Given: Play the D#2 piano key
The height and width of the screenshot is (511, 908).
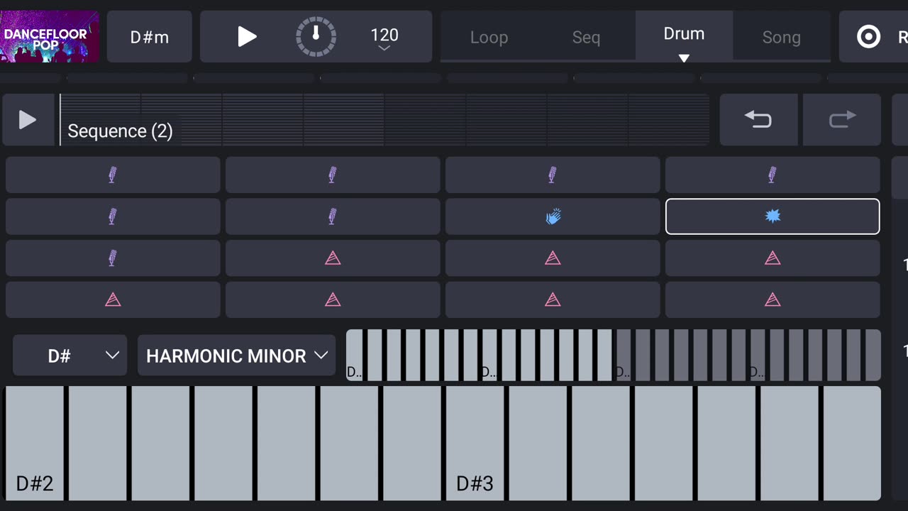Looking at the screenshot, I should pyautogui.click(x=35, y=444).
